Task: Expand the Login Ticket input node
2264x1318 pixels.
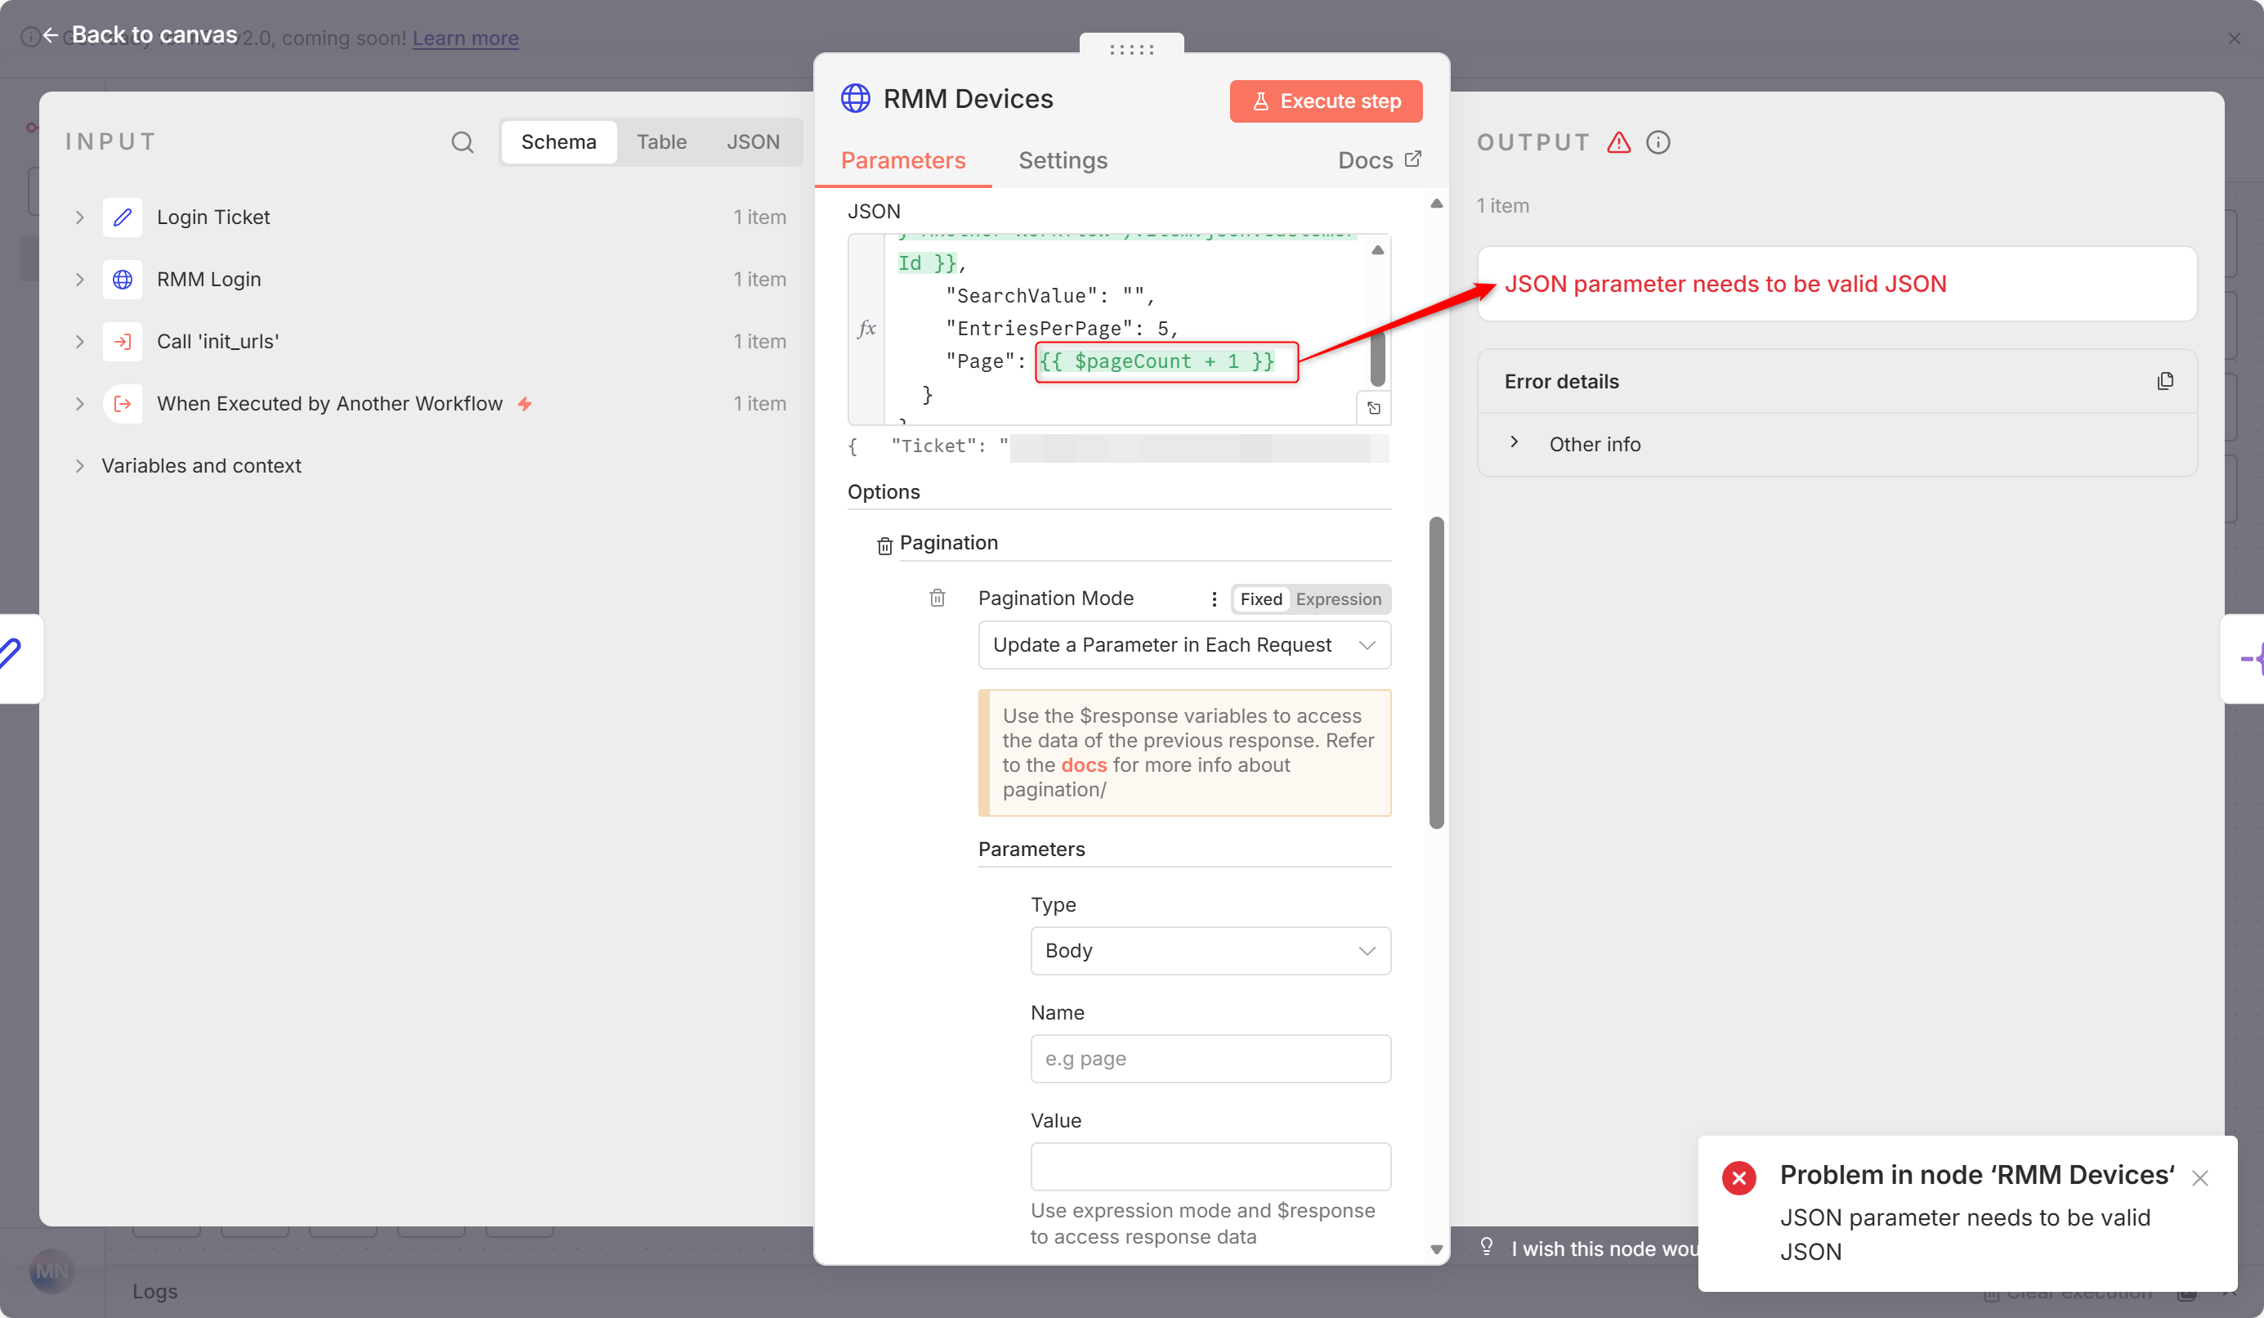Action: [x=80, y=217]
